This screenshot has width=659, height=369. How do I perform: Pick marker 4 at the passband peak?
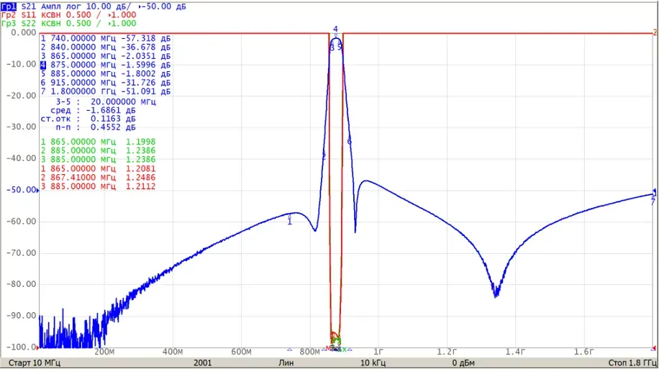(335, 29)
